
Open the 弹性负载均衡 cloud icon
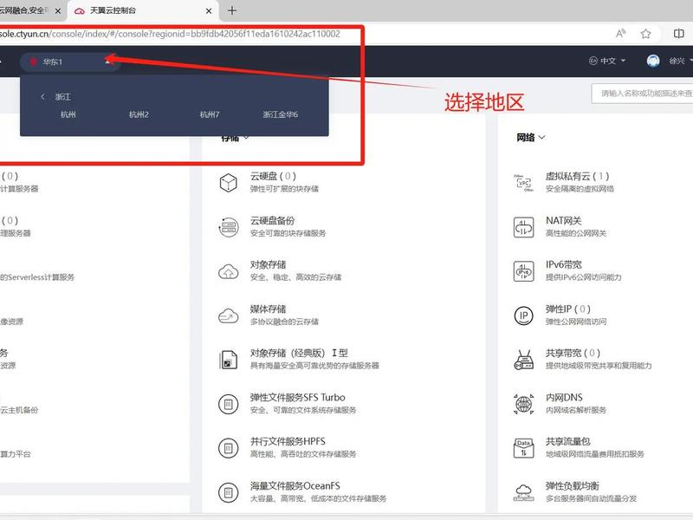[x=524, y=492]
